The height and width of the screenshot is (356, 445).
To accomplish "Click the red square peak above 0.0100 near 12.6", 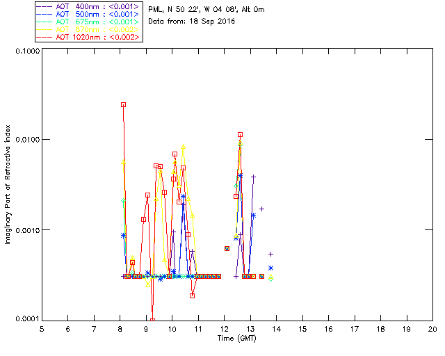I will point(241,135).
